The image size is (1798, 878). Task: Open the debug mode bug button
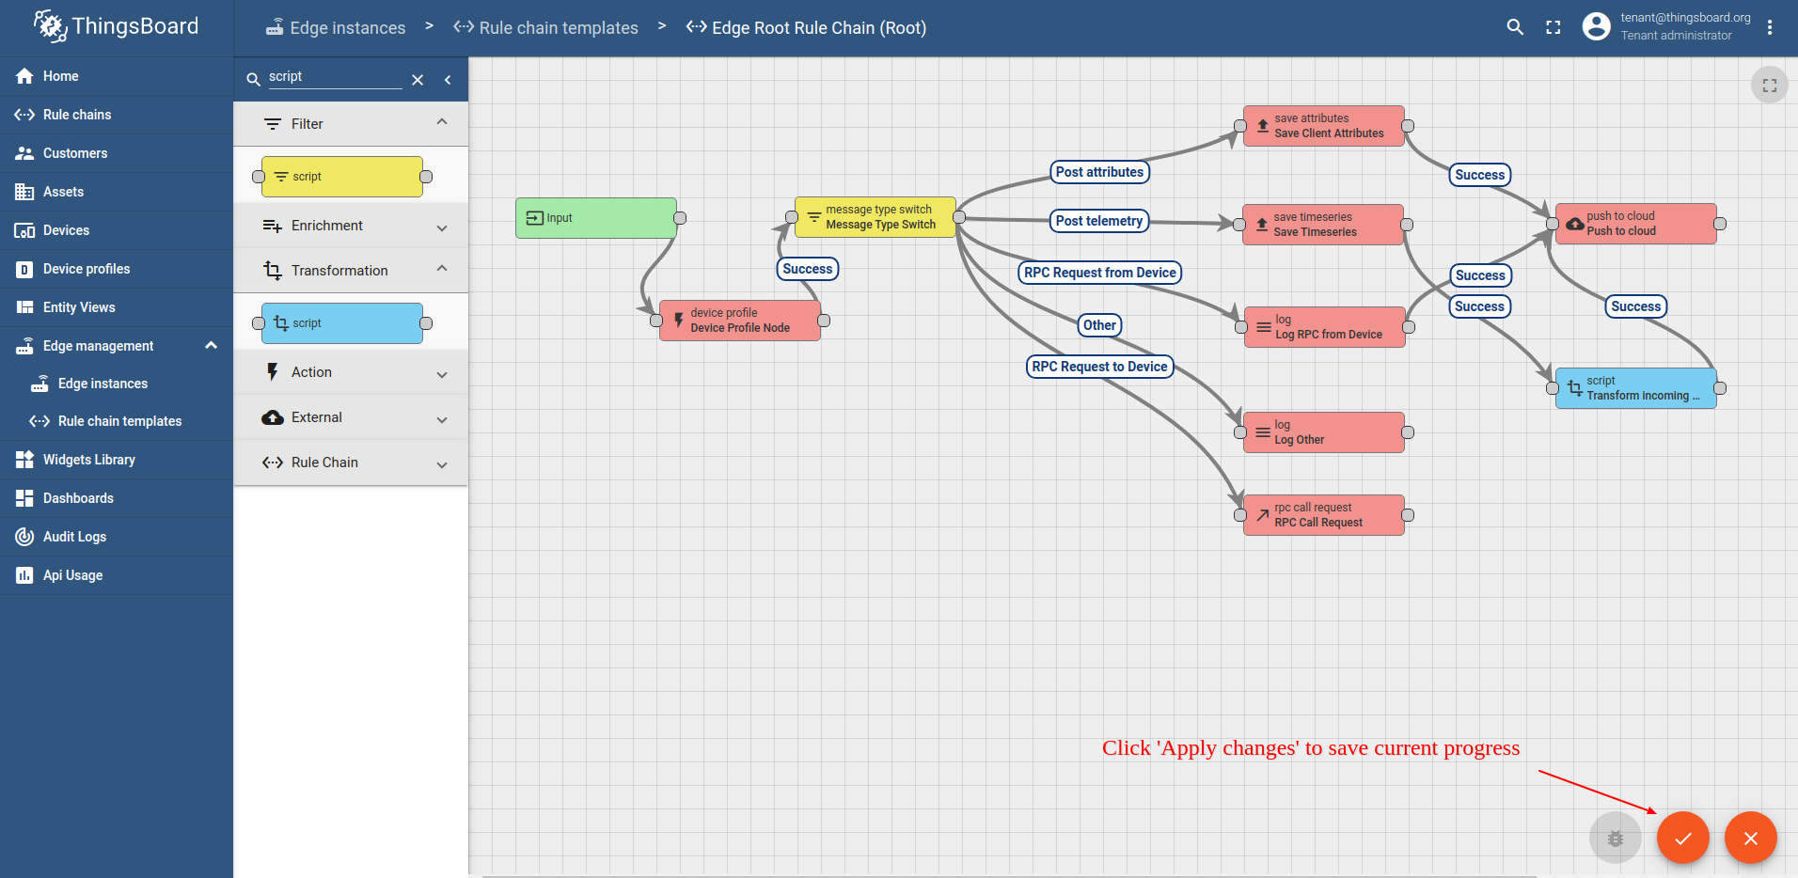[x=1615, y=838]
